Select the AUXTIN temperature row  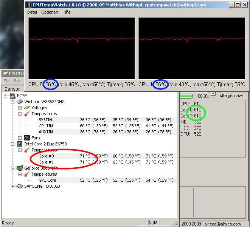point(108,132)
